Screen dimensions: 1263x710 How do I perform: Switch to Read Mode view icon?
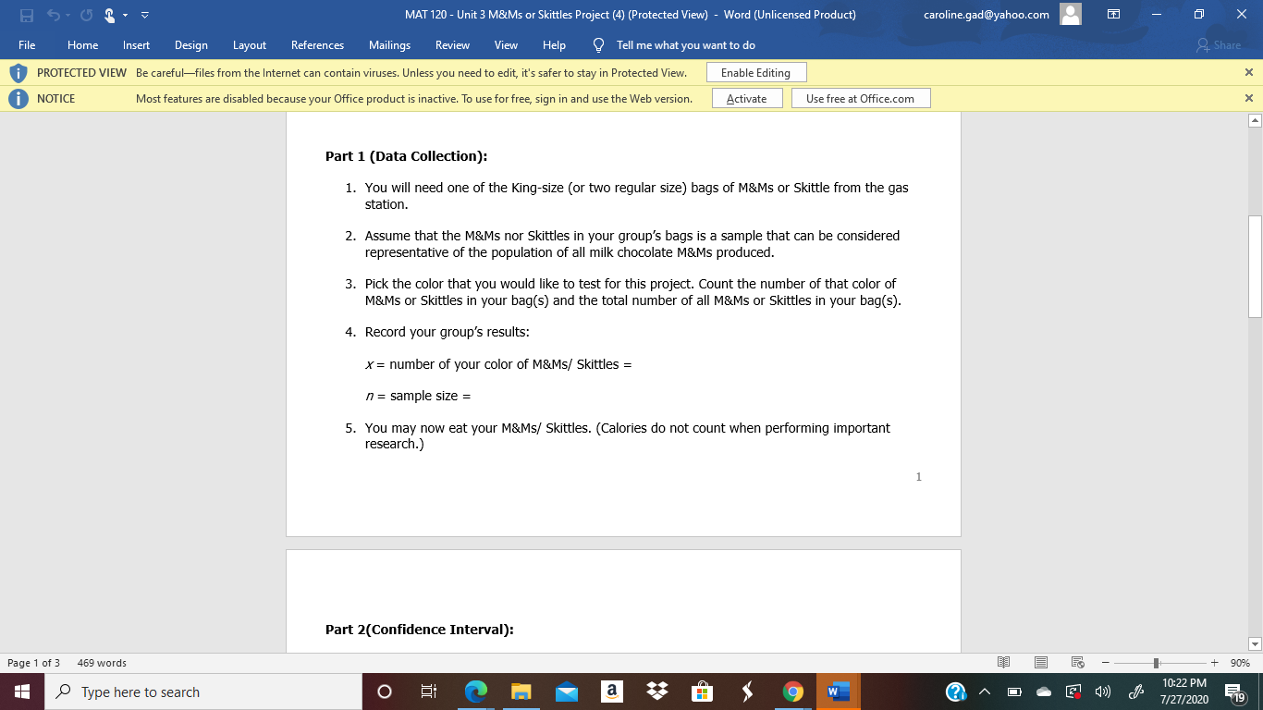pos(1004,663)
